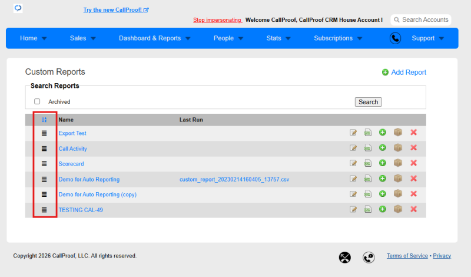Click the phone dialer icon in navbar
Image resolution: width=471 pixels, height=277 pixels.
pyautogui.click(x=395, y=38)
